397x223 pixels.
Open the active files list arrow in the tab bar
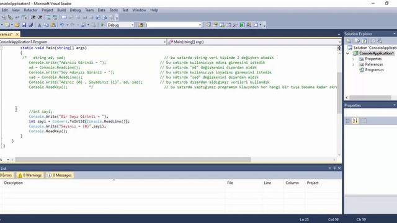pos(339,35)
